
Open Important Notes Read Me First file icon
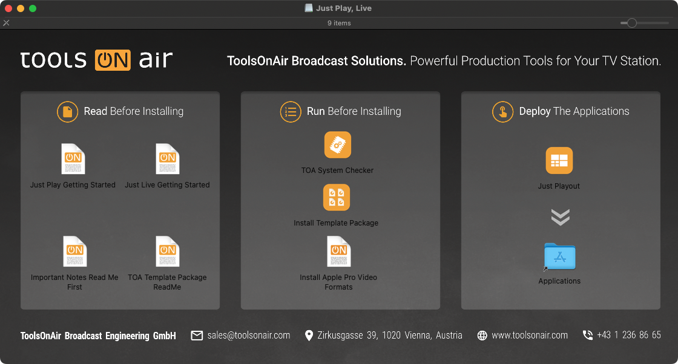click(75, 252)
